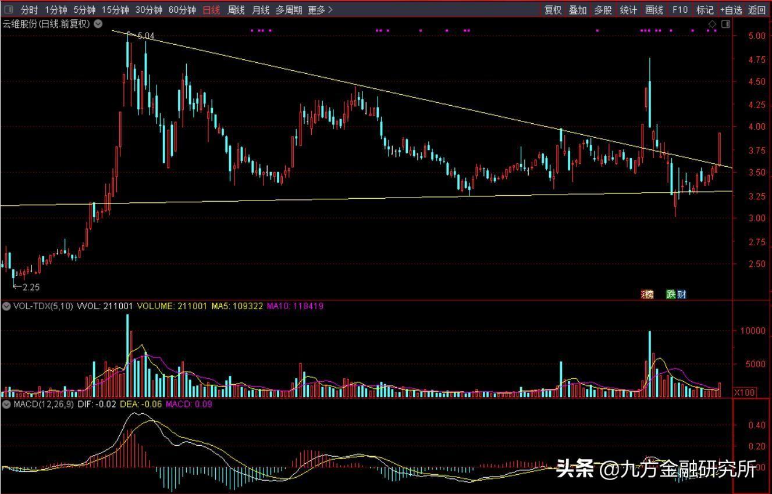Click the 标记 mark button

click(x=705, y=10)
